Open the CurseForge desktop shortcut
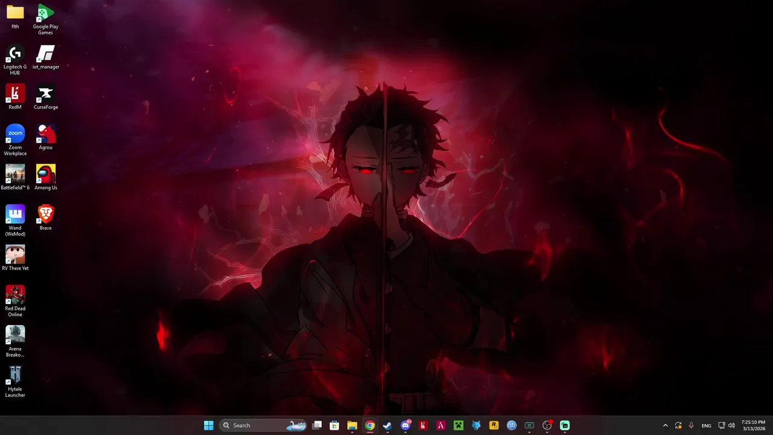Viewport: 773px width, 435px height. pyautogui.click(x=46, y=97)
